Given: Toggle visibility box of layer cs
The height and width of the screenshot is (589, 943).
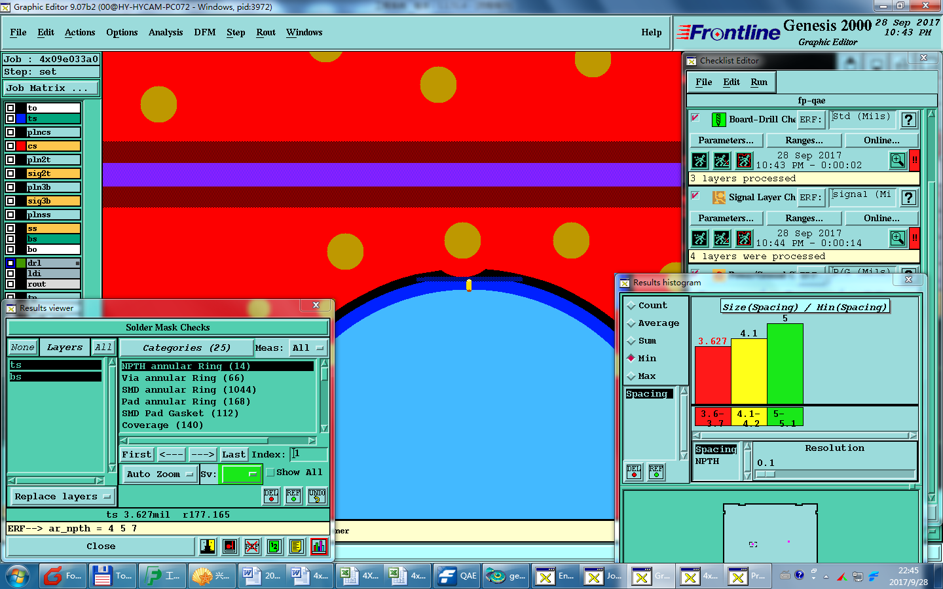Looking at the screenshot, I should [10, 146].
